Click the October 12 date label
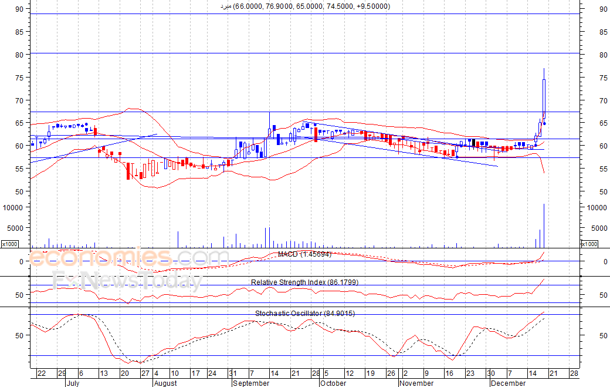 click(x=350, y=373)
